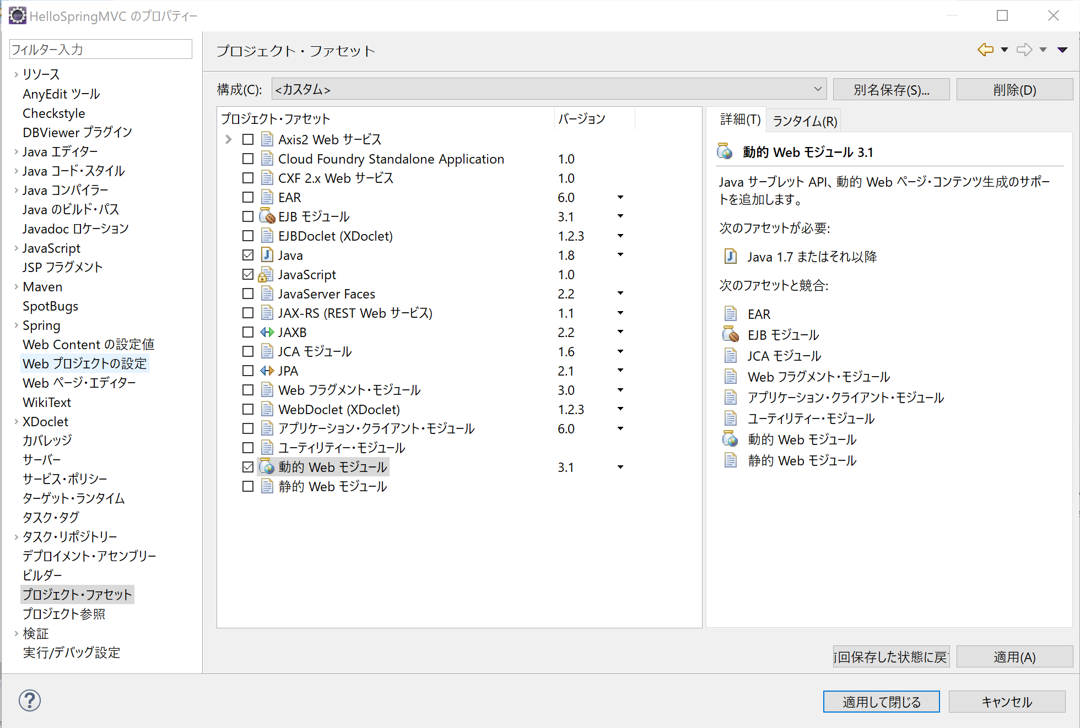The width and height of the screenshot is (1080, 728).
Task: Open Java version dropdown arrow
Action: pyautogui.click(x=620, y=255)
